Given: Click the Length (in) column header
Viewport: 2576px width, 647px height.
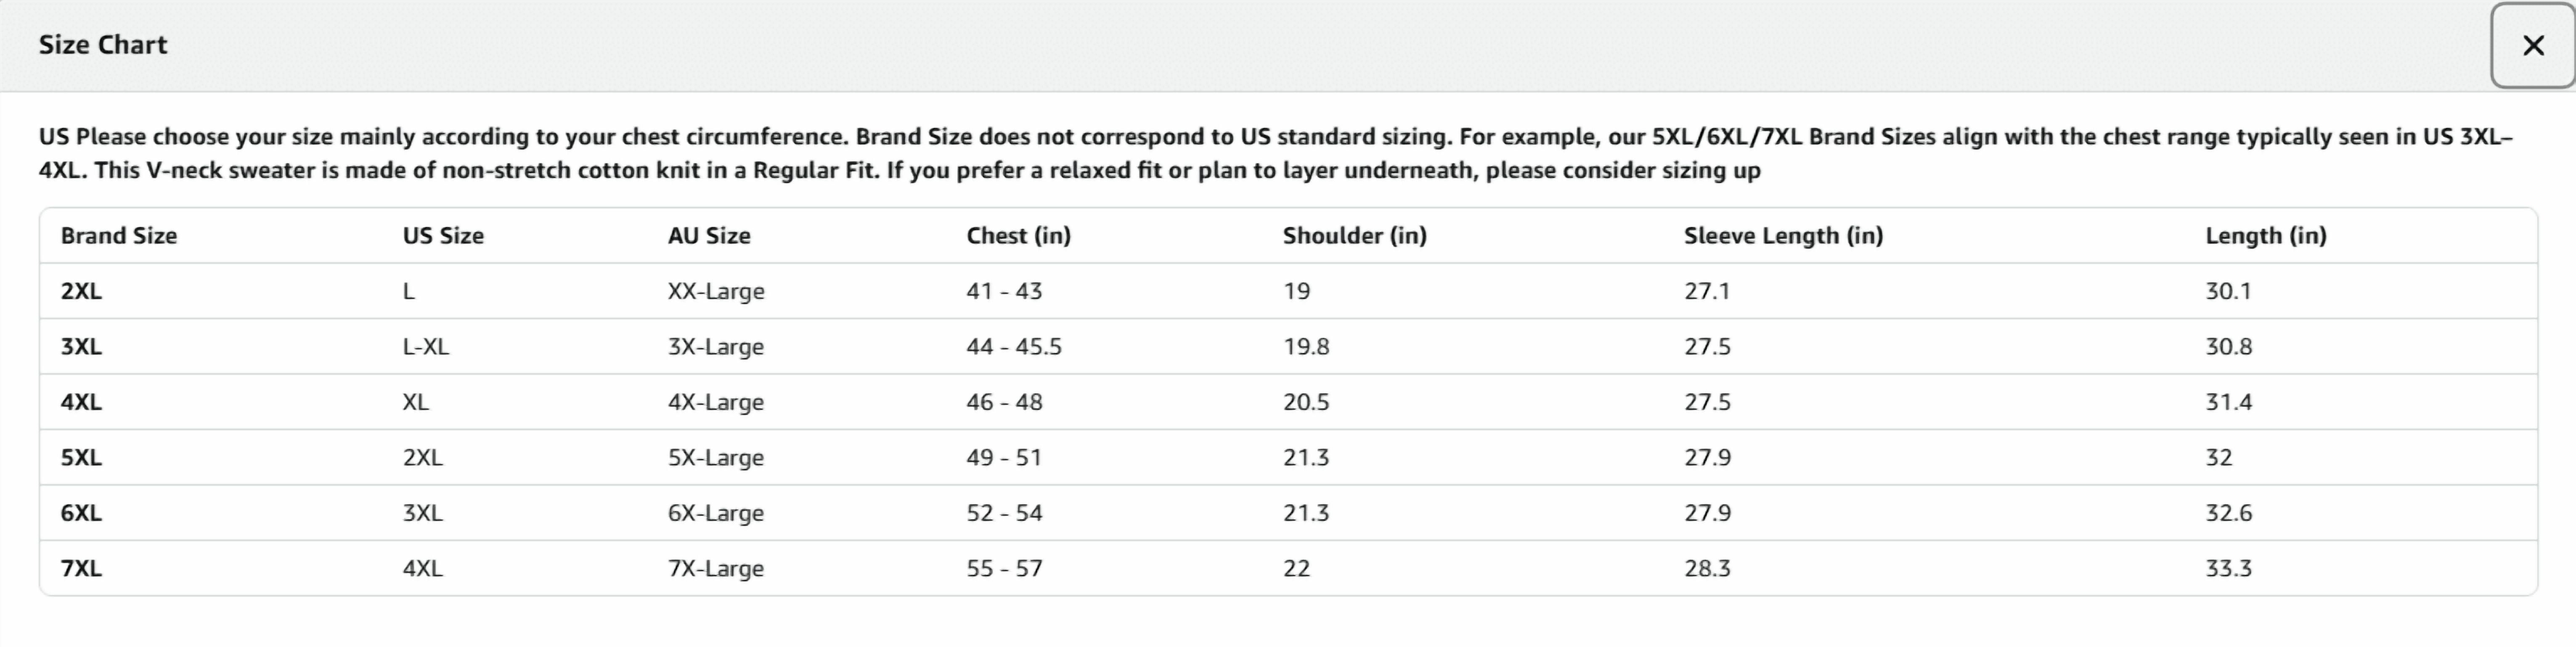Looking at the screenshot, I should [x=2265, y=236].
